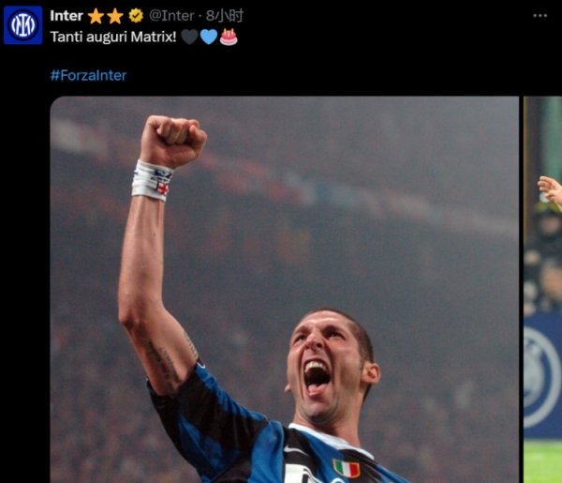This screenshot has width=562, height=483.
Task: Click the white wristband in the photo
Action: click(x=152, y=180)
